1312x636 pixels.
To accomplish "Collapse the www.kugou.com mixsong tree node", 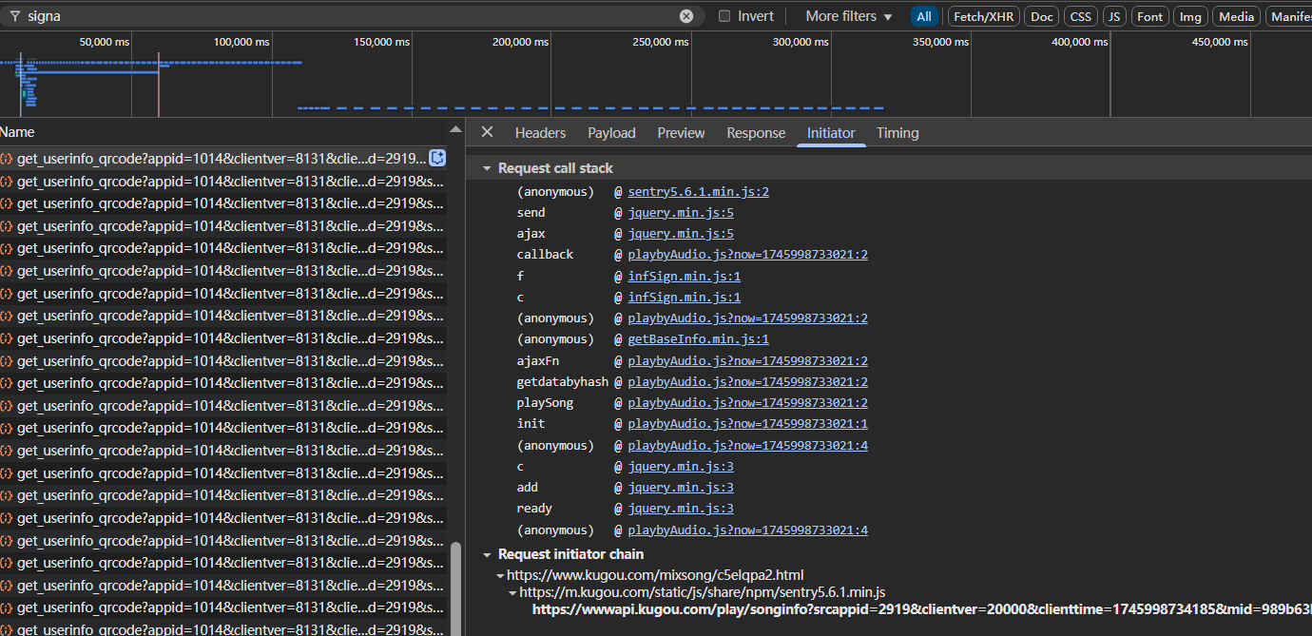I will [x=500, y=575].
